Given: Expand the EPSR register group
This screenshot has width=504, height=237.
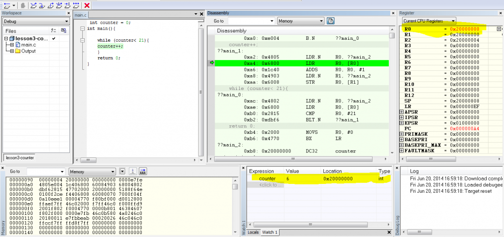Looking at the screenshot, I should pyautogui.click(x=402, y=123).
